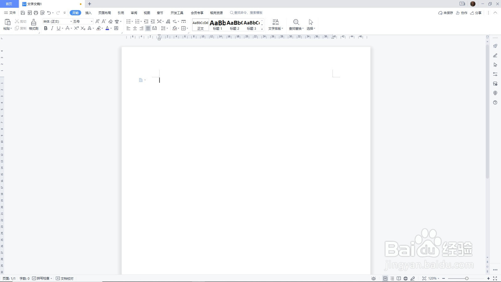
Task: Open Print Preview icon
Action: 43,13
